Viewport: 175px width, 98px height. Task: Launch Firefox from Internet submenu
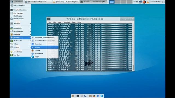coord(45,50)
